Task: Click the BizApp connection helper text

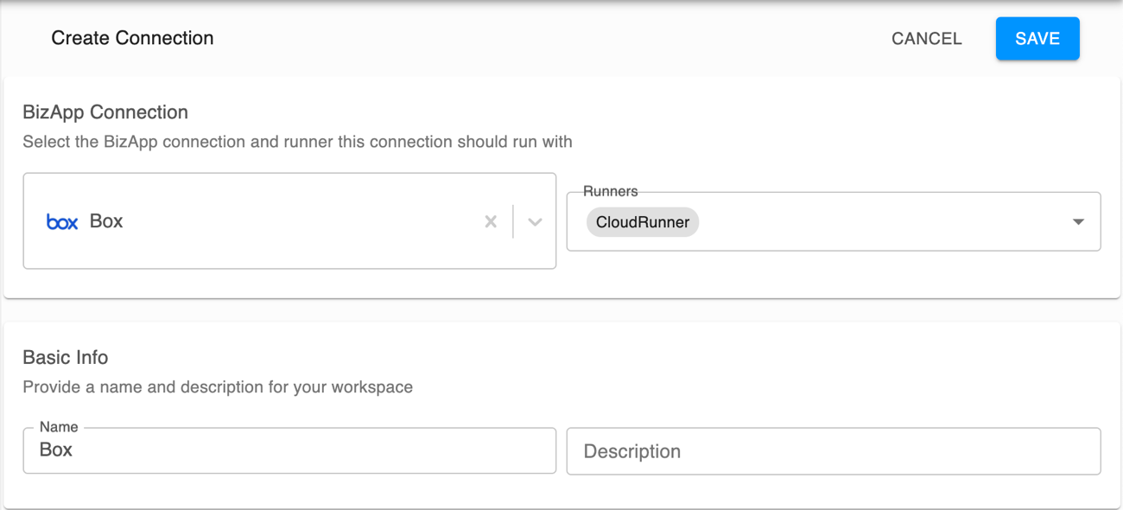Action: coord(297,142)
